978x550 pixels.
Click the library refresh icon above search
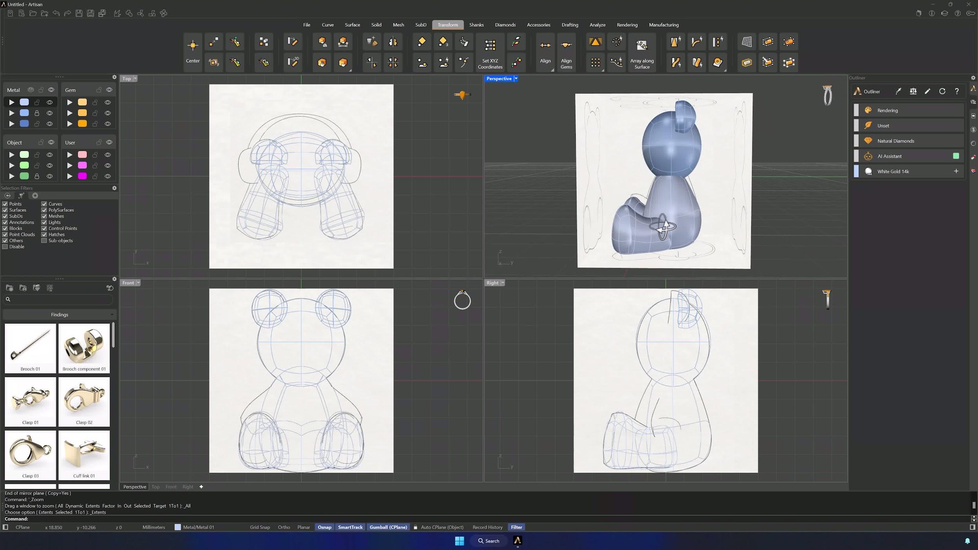click(110, 288)
